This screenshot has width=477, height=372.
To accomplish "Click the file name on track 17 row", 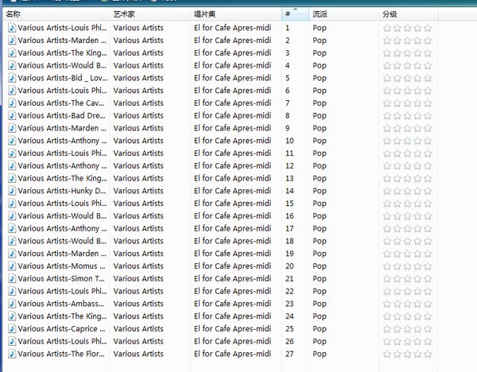I will coord(62,228).
